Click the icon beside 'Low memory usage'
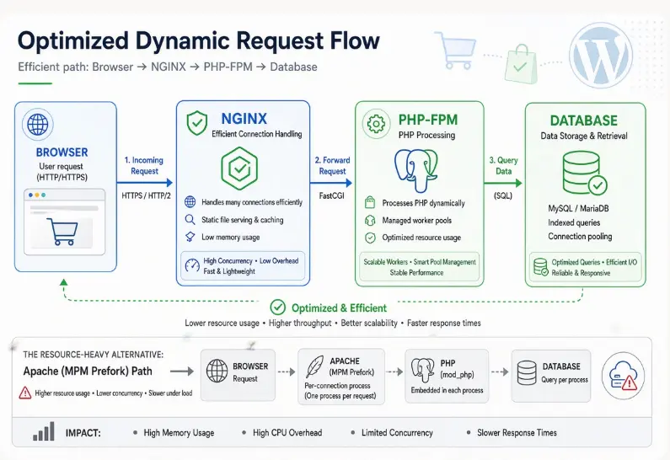This screenshot has height=460, width=670. click(190, 237)
